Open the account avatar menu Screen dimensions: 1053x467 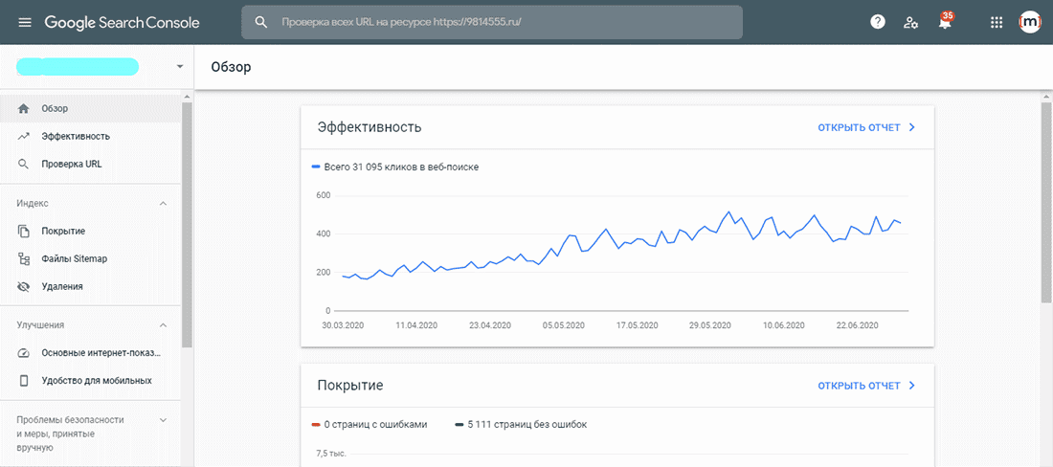(x=1029, y=22)
